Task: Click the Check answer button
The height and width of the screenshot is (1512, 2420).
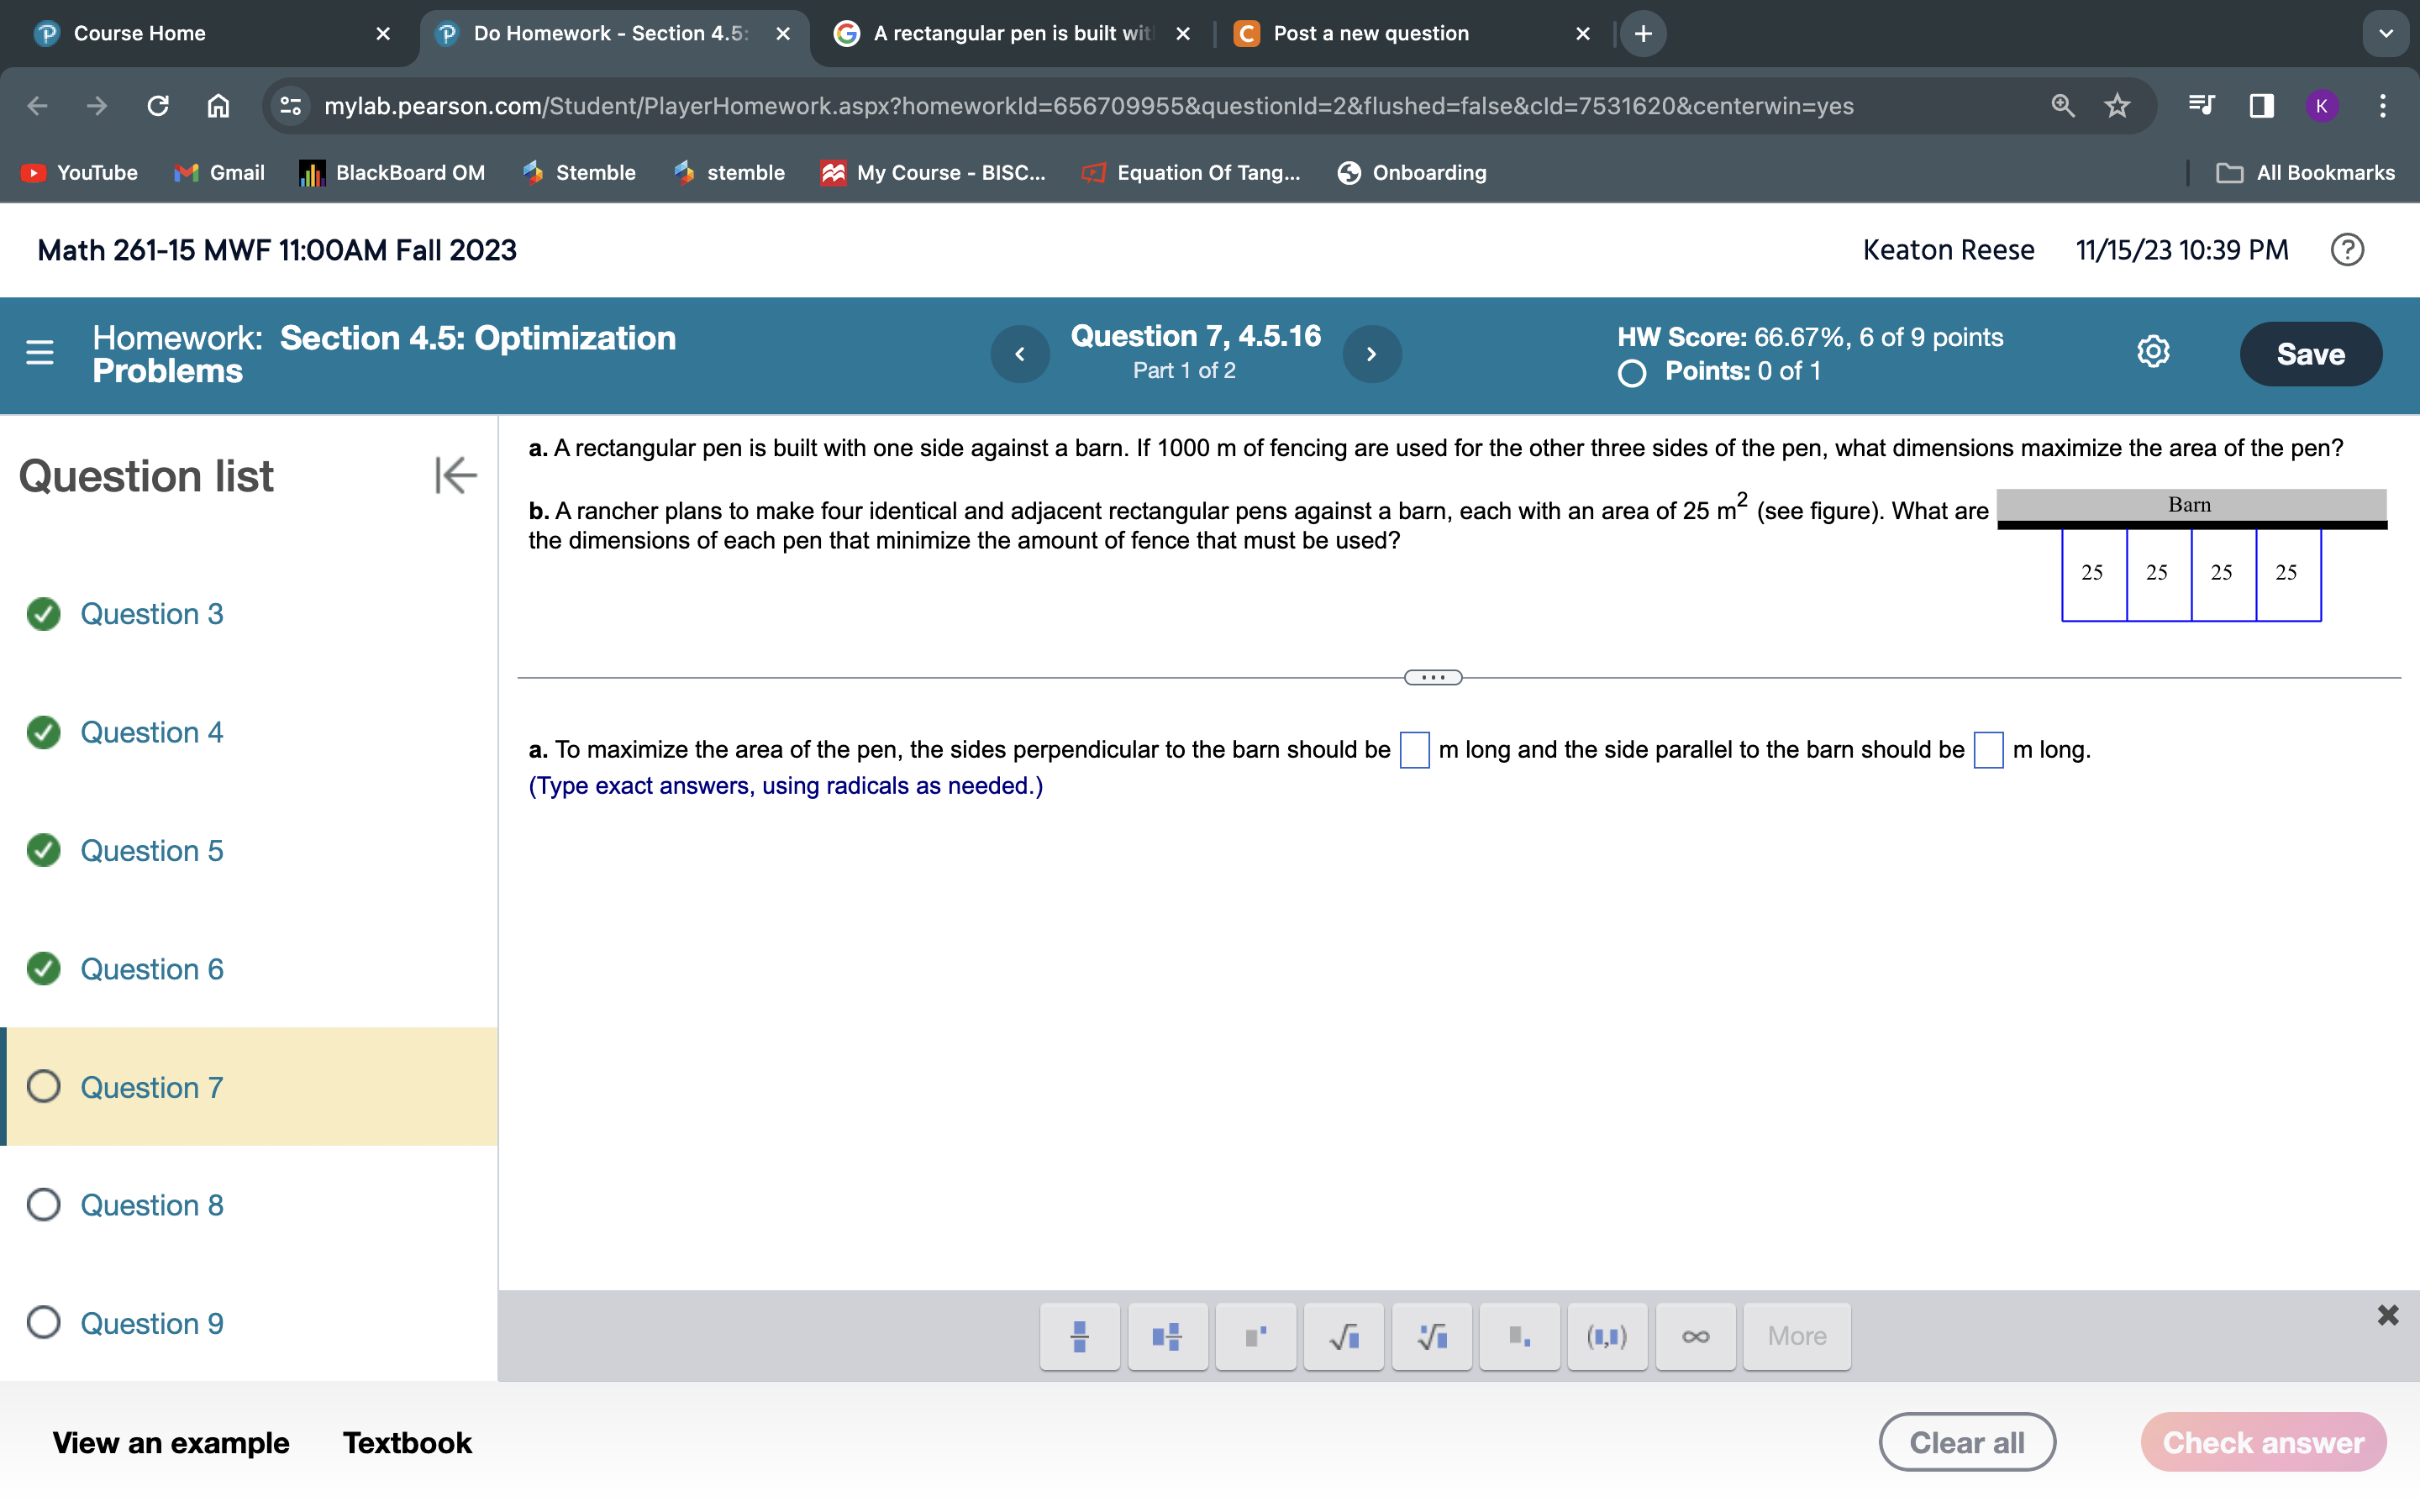Action: [x=2265, y=1441]
